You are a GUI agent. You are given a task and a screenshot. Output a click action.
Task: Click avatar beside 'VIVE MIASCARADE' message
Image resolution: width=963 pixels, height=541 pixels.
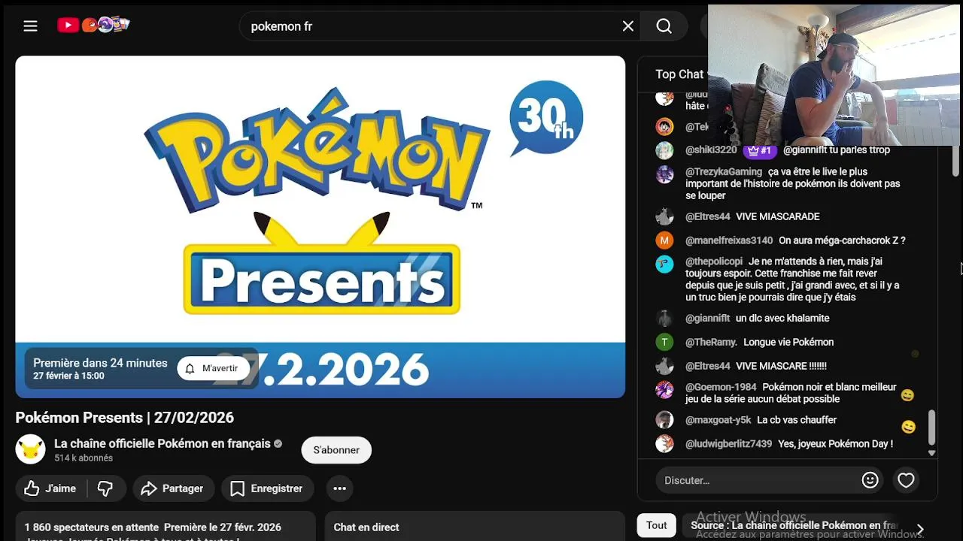(x=664, y=216)
